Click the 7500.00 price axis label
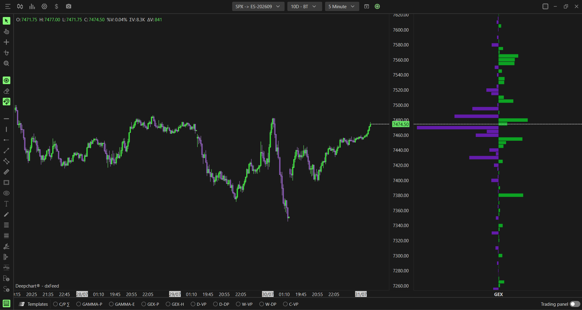Viewport: 582px width, 310px height. (401, 105)
